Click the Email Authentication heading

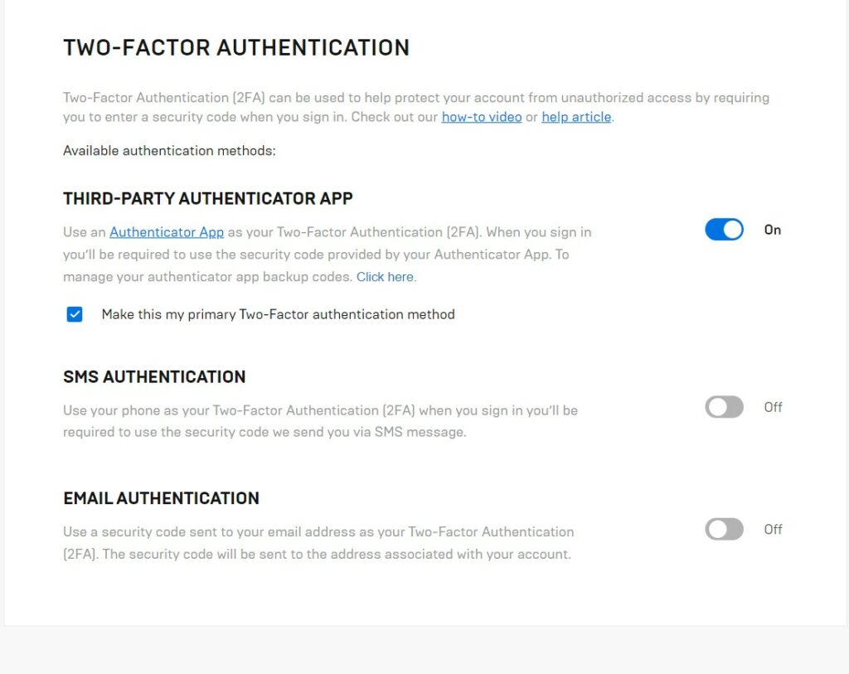[x=161, y=498]
